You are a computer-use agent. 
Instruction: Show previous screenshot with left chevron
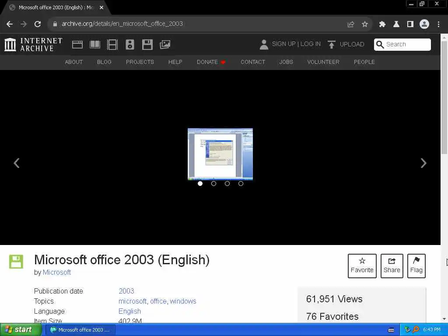17,163
